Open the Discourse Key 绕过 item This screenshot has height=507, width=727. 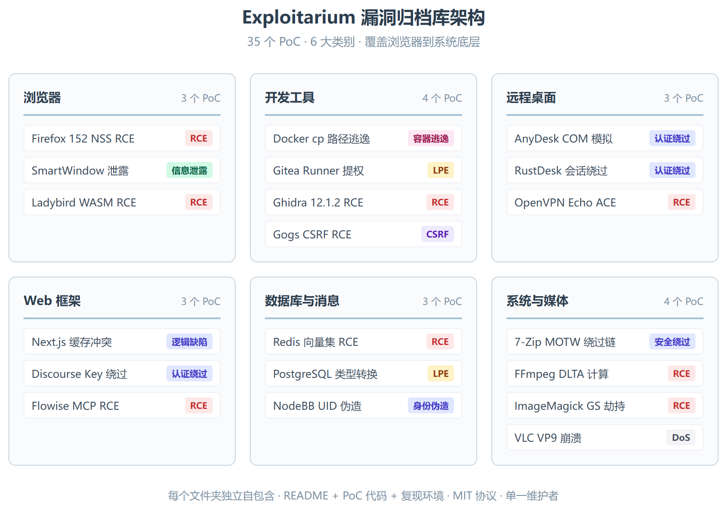(122, 374)
